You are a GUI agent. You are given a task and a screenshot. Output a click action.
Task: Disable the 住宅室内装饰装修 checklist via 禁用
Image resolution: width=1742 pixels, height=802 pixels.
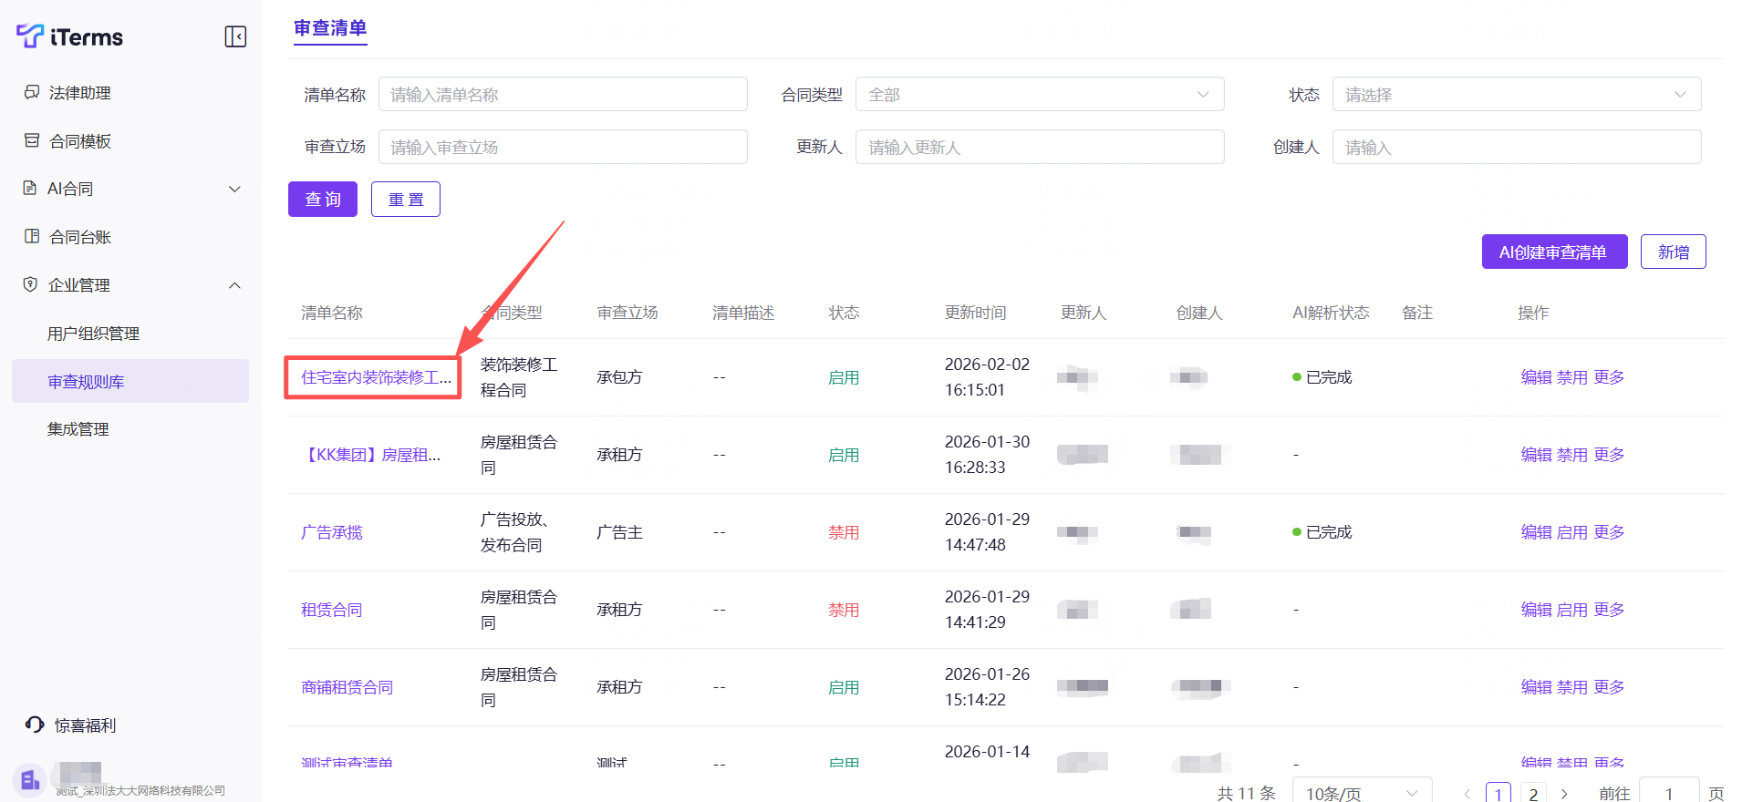pos(1571,377)
